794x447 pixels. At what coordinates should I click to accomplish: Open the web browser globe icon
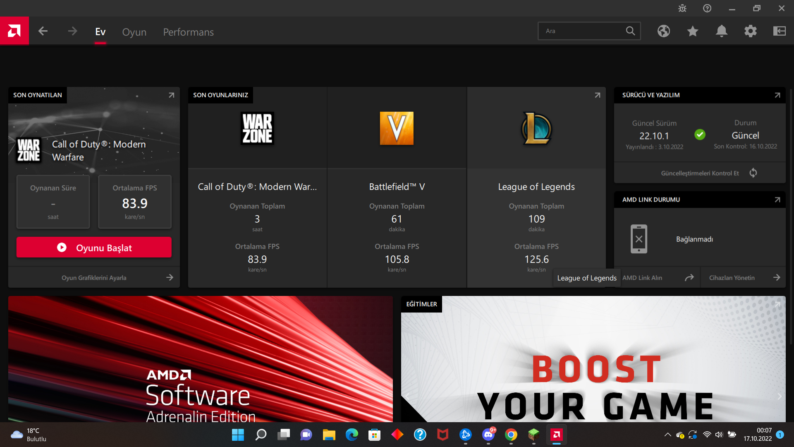664,31
